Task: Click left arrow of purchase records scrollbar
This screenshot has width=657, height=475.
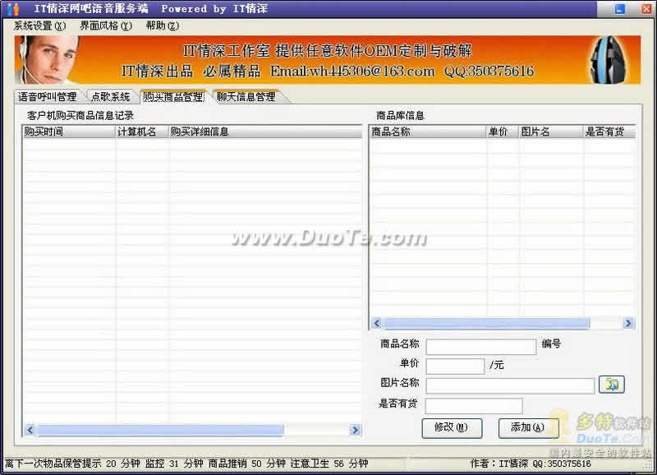Action: click(x=30, y=430)
